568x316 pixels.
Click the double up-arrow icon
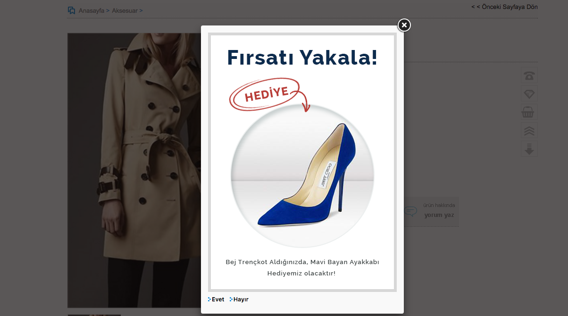(x=529, y=131)
